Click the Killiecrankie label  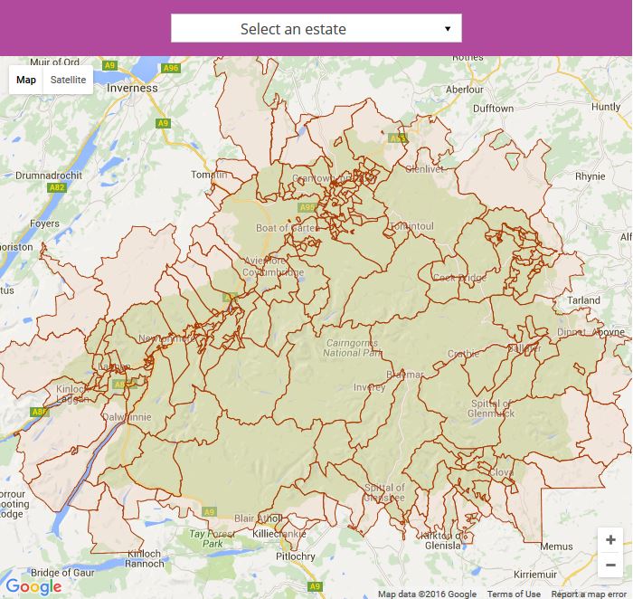click(279, 534)
